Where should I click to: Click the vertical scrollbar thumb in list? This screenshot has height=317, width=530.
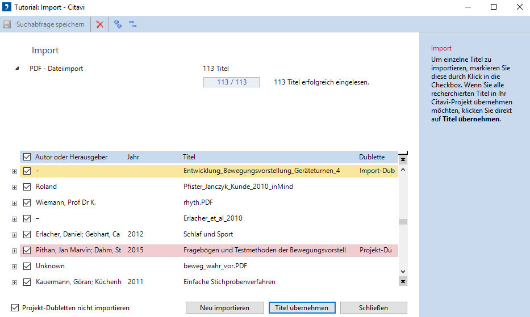403,222
